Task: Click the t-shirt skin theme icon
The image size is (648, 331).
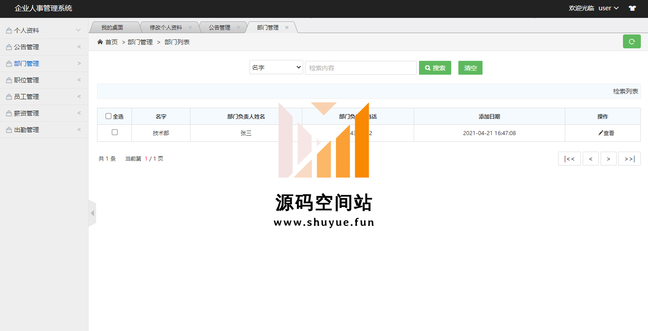Action: click(x=632, y=8)
